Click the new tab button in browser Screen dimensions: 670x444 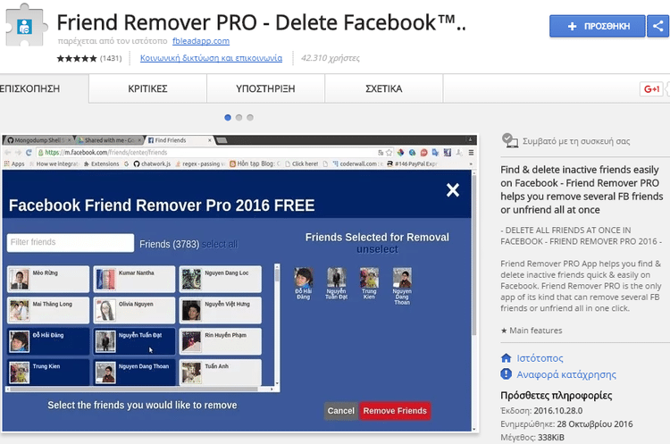[x=222, y=140]
